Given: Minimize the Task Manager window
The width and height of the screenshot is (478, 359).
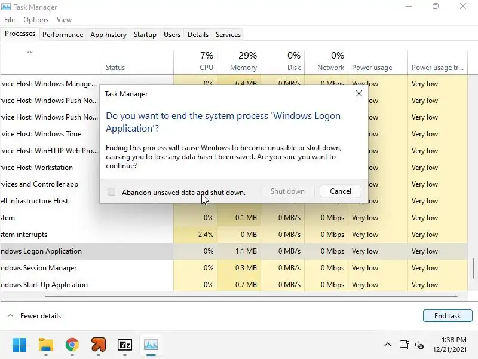Looking at the screenshot, I should coord(409,6).
